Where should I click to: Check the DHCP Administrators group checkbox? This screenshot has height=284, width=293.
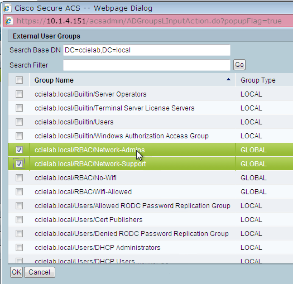pyautogui.click(x=19, y=247)
